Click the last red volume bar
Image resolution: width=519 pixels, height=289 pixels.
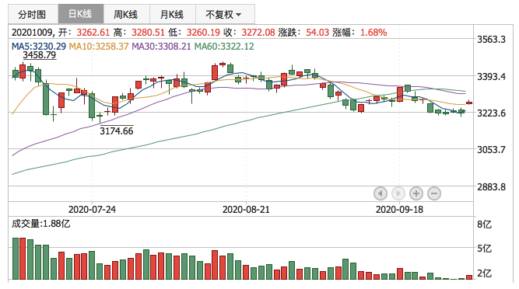[x=469, y=277]
